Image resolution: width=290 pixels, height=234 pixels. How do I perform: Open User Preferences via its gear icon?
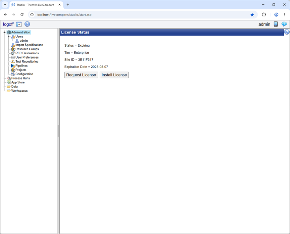(x=13, y=57)
